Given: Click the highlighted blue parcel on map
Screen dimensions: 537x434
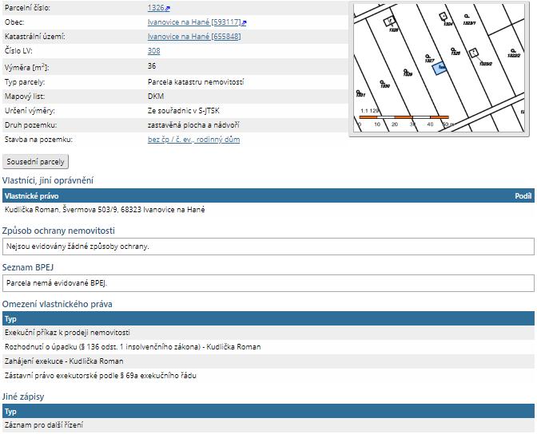Looking at the screenshot, I should 439,68.
